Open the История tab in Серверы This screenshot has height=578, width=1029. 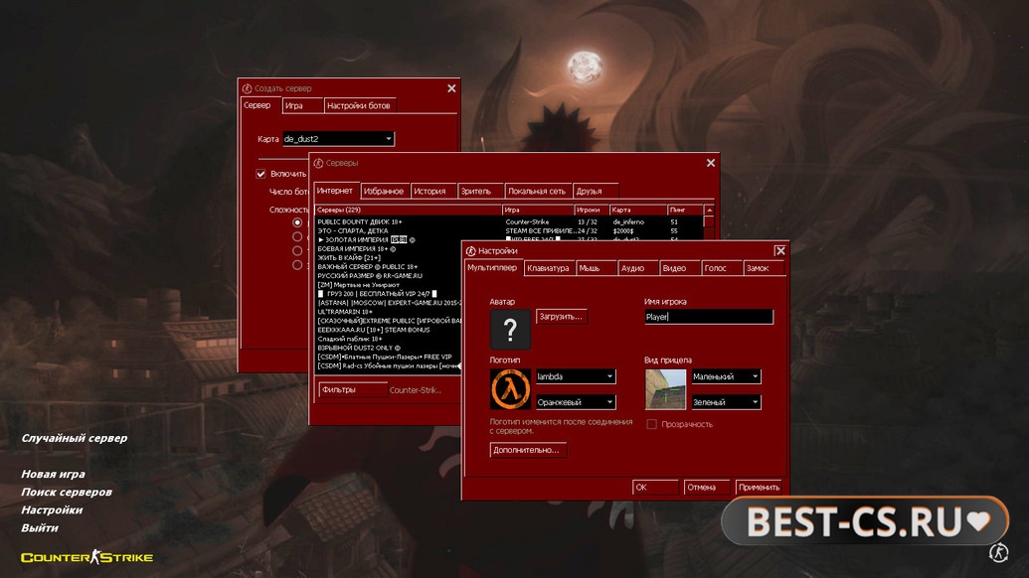click(433, 191)
